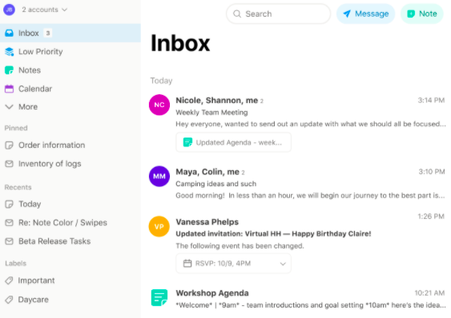Open pinned Order information

coord(52,145)
